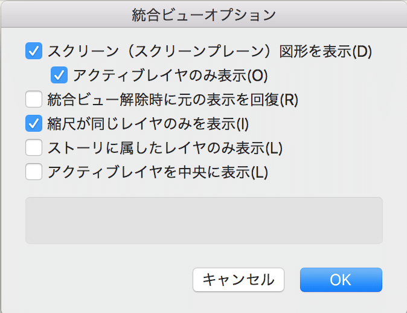Click the キャンセル button
407x313 pixels.
point(238,280)
